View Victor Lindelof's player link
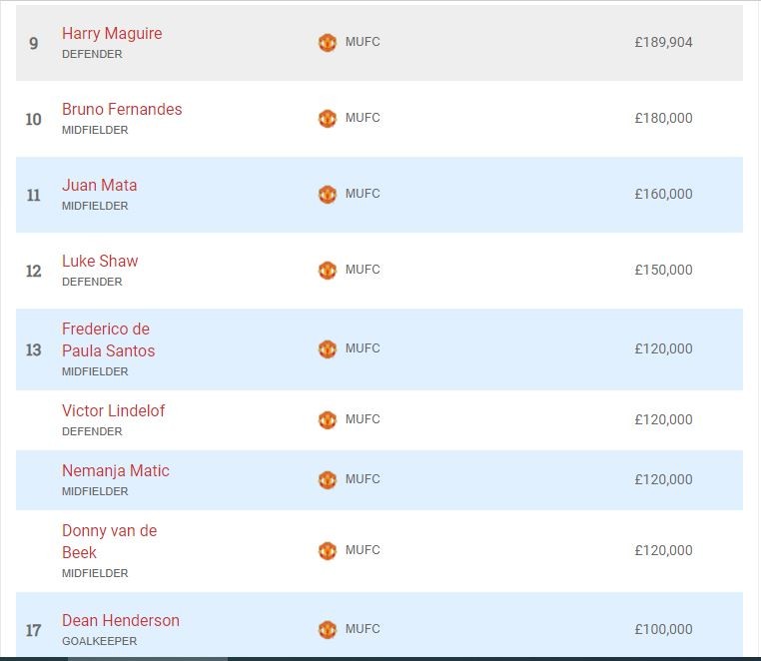The height and width of the screenshot is (661, 761). [113, 410]
